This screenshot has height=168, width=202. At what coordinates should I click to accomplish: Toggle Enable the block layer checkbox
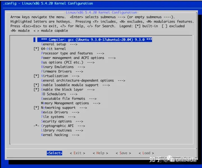pos(36,90)
